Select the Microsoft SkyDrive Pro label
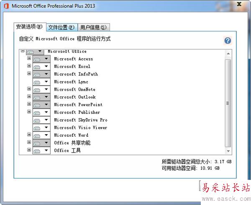 click(x=81, y=120)
